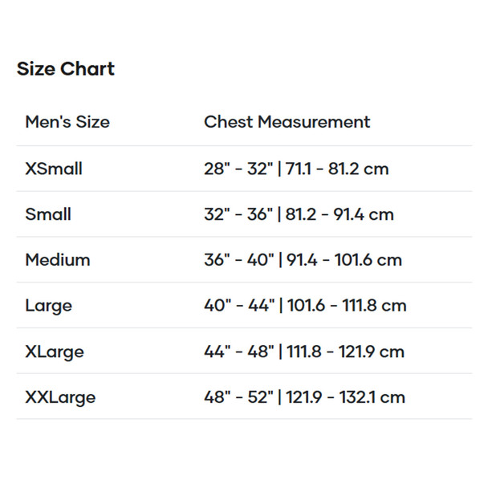
Task: Click the 48" - 52" inch range
Action: pos(239,397)
